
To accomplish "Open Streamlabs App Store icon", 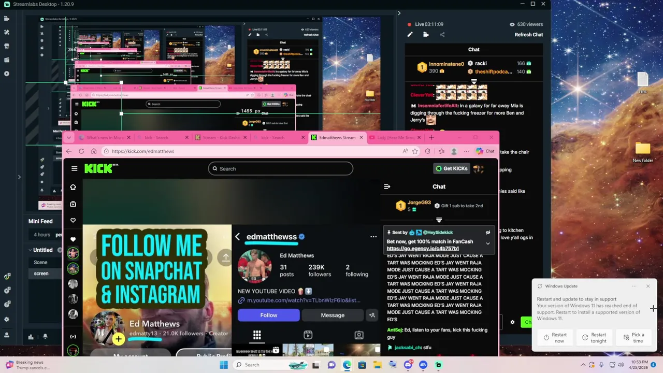I will click(x=7, y=46).
